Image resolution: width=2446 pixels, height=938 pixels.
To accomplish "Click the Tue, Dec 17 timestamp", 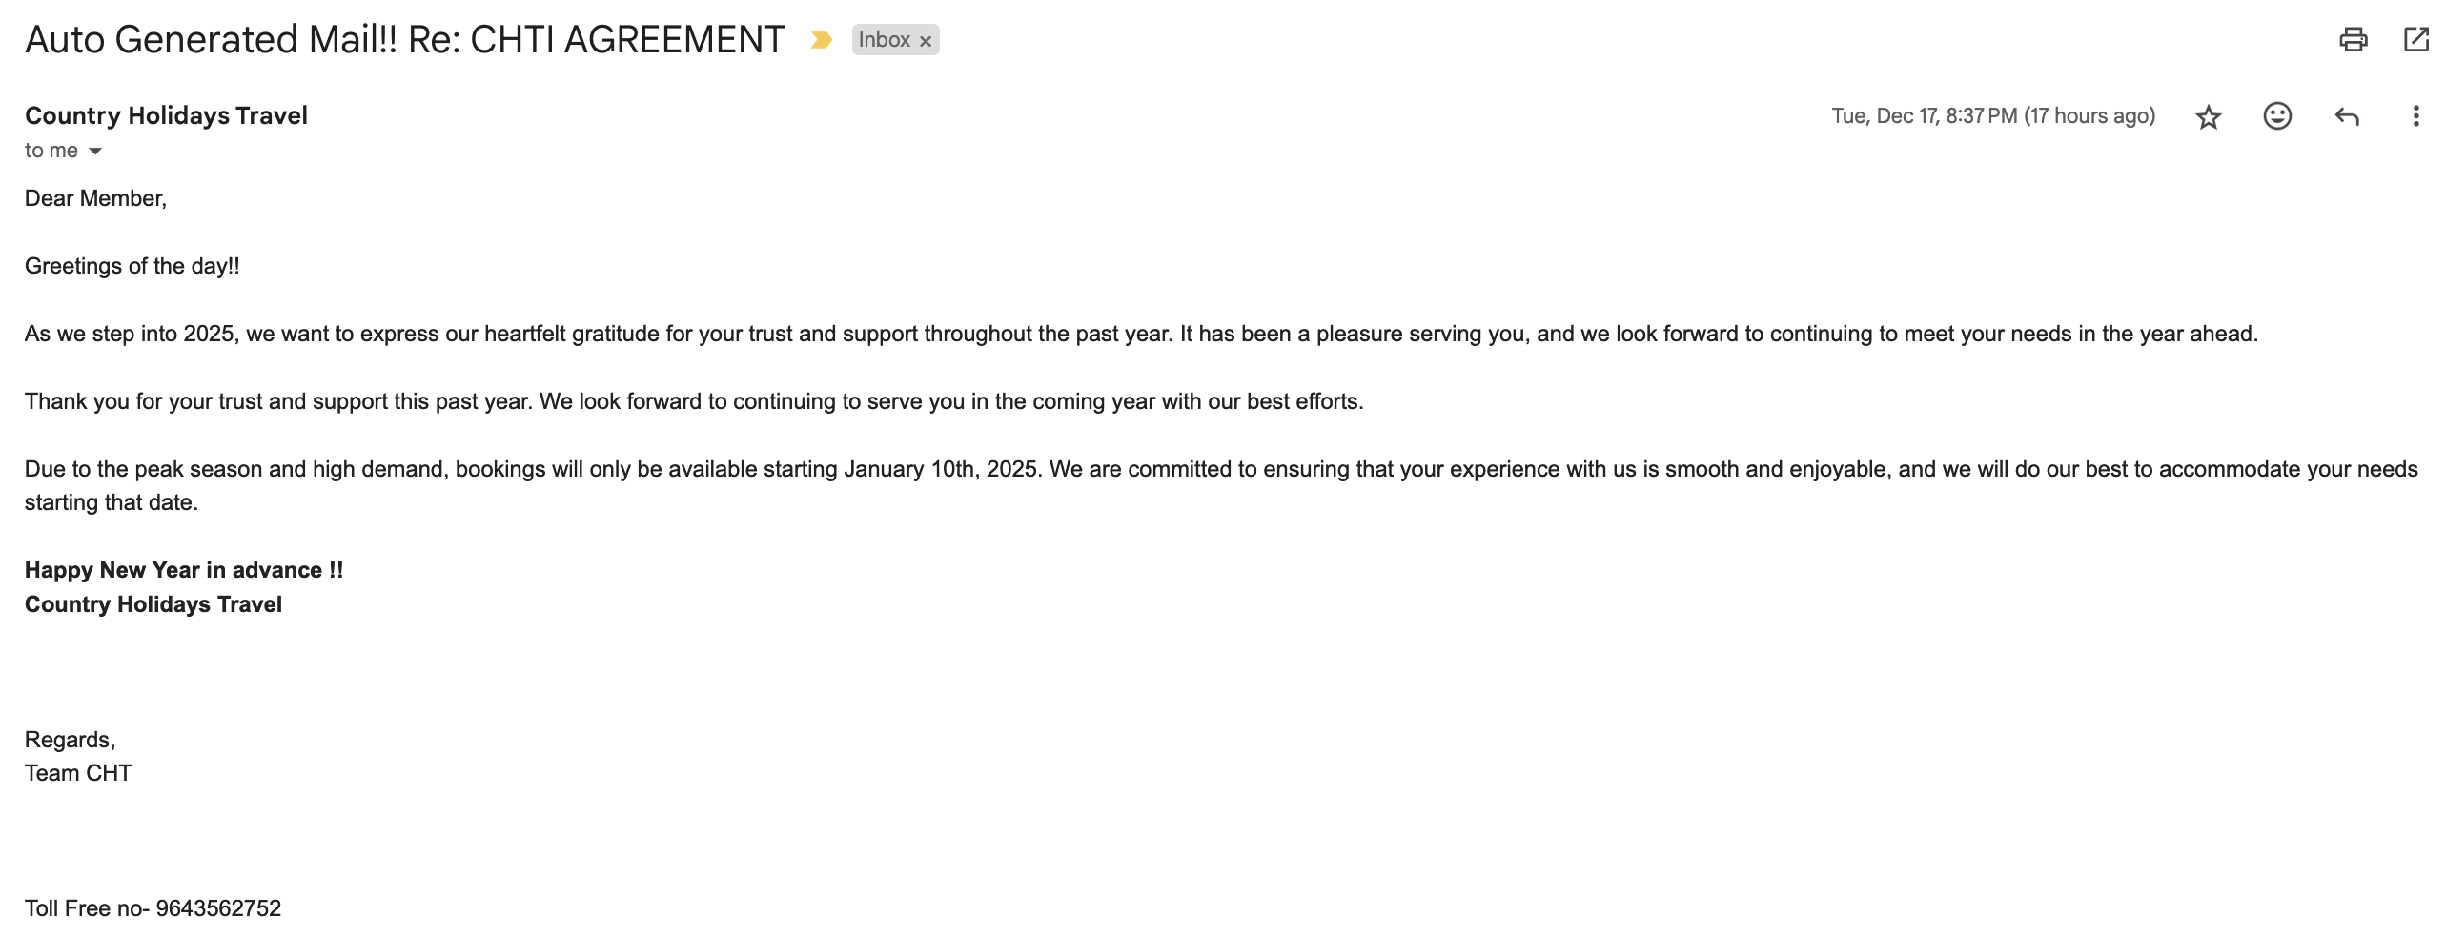I will click(1992, 116).
